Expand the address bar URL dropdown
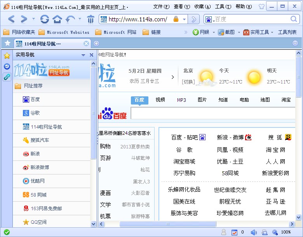Screen dimensions: 303x237 tap(184, 19)
